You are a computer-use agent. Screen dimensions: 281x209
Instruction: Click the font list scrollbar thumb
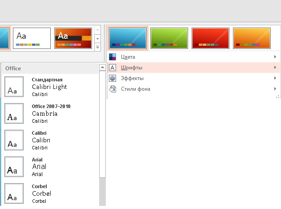pyautogui.click(x=102, y=124)
